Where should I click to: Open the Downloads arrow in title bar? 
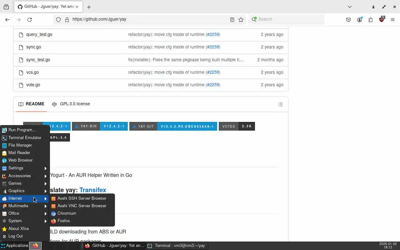point(373,7)
